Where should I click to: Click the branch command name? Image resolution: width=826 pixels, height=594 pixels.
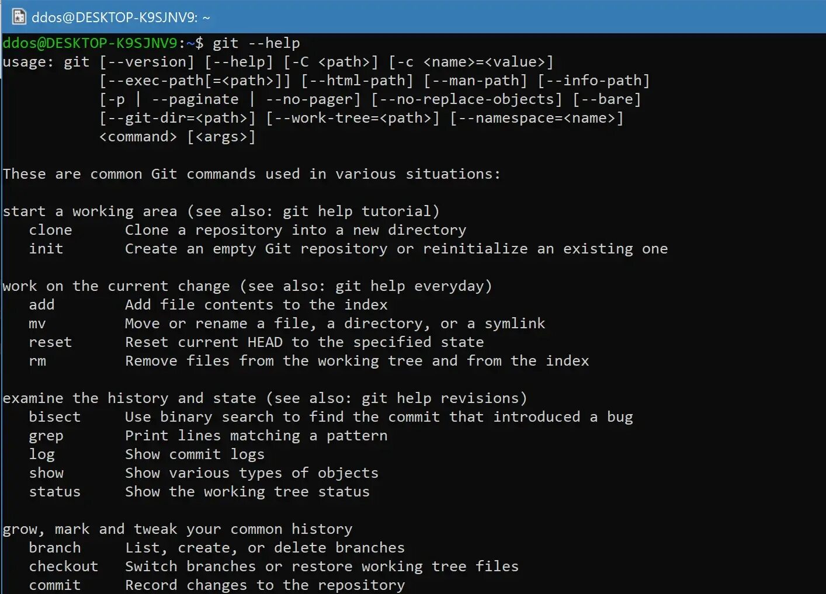[55, 548]
